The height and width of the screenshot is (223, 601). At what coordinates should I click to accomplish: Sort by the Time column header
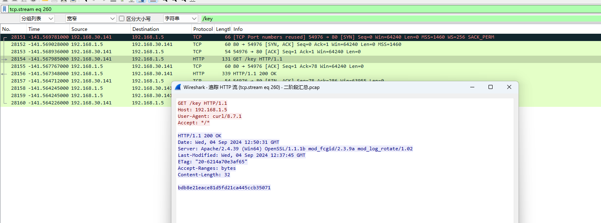point(48,29)
